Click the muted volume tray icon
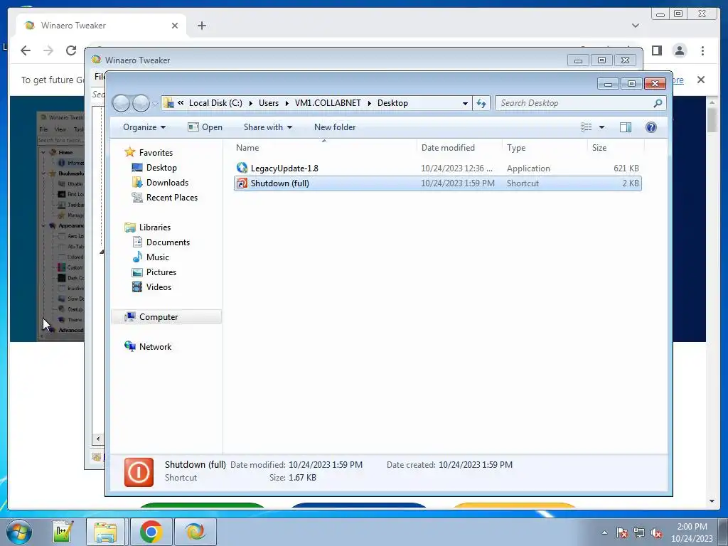Image resolution: width=728 pixels, height=546 pixels. (656, 532)
